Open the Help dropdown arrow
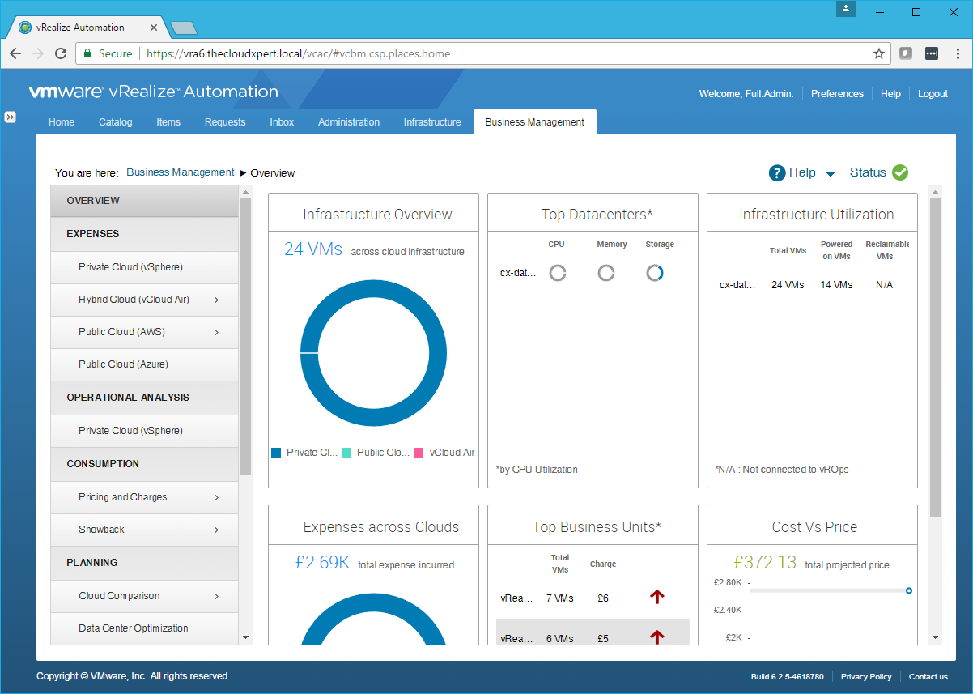 coord(830,173)
